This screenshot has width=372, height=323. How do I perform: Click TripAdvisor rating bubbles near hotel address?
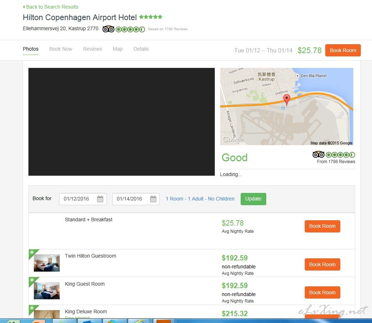(x=130, y=29)
